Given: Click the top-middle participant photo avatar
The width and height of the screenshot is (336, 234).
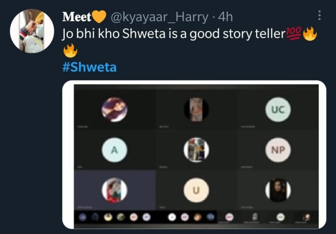Looking at the screenshot, I should [x=196, y=109].
